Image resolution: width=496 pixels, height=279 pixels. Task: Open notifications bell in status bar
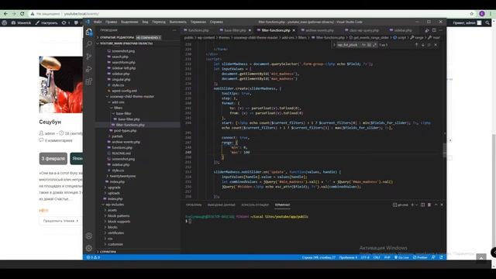(x=441, y=257)
